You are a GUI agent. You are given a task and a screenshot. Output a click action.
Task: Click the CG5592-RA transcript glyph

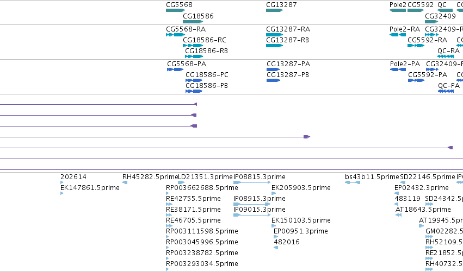pos(416,46)
